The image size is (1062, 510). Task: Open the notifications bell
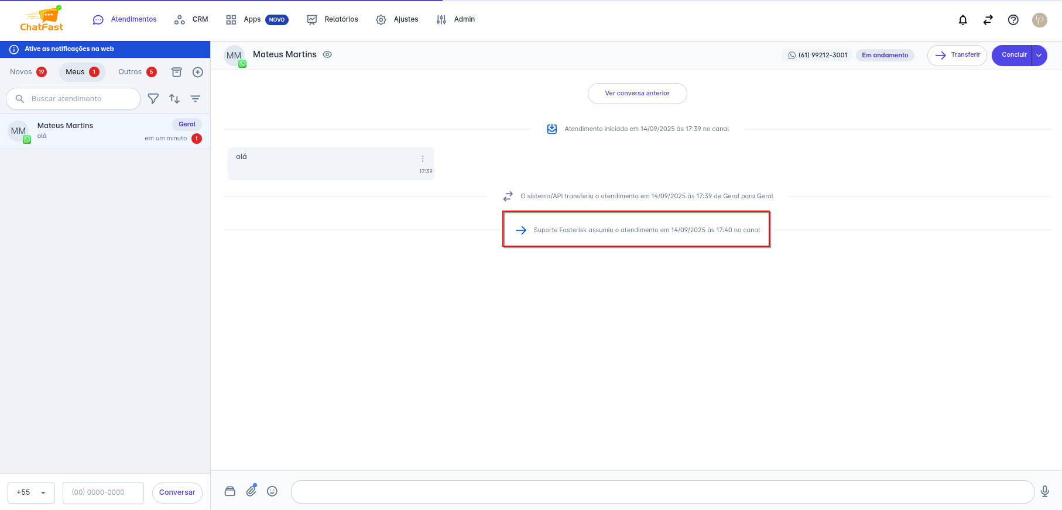coord(962,20)
